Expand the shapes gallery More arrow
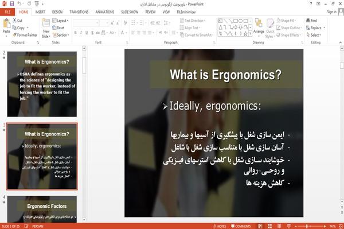Image resolution: width=344 pixels, height=229 pixels. click(x=251, y=34)
